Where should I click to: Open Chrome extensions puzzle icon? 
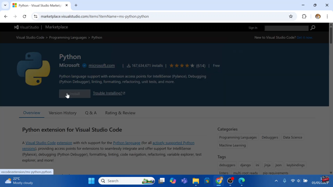tap(304, 16)
